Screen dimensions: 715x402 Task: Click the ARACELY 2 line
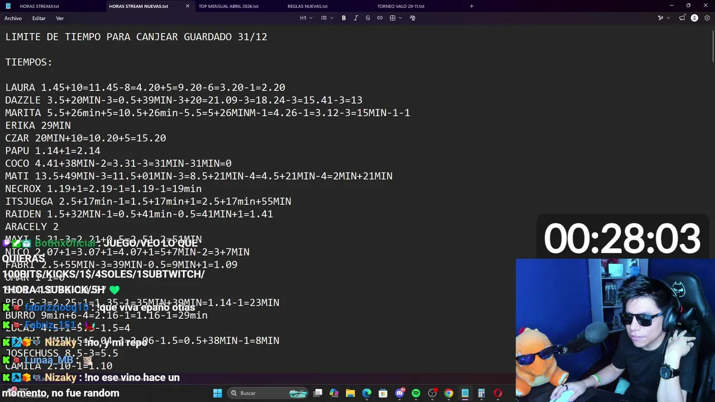(32, 227)
